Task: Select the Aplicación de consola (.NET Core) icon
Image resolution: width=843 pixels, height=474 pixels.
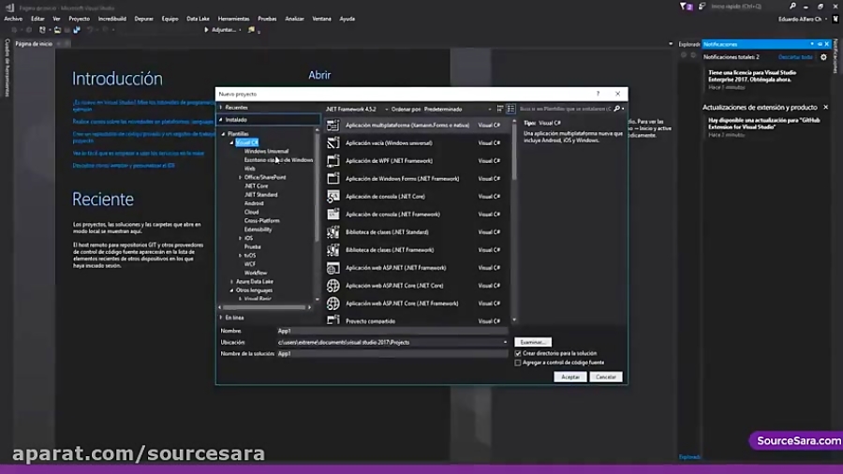Action: [333, 196]
